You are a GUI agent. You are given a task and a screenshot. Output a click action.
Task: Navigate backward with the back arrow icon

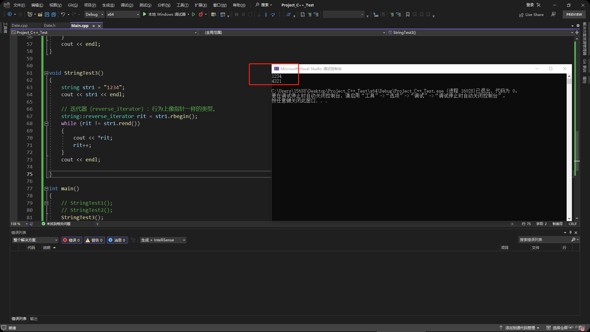pyautogui.click(x=10, y=14)
